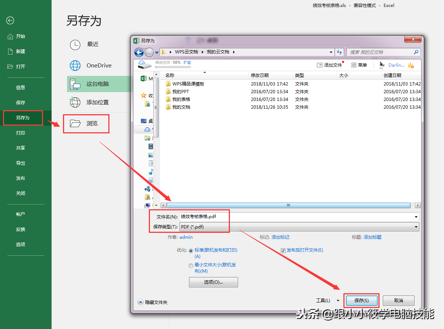The width and height of the screenshot is (444, 329).
Task: Click the 添加标记 link
Action: coord(280,237)
